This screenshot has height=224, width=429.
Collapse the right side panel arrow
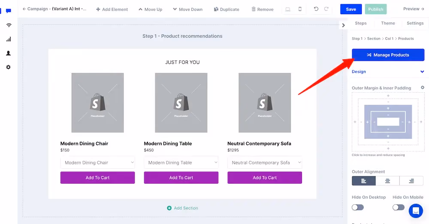tap(343, 25)
